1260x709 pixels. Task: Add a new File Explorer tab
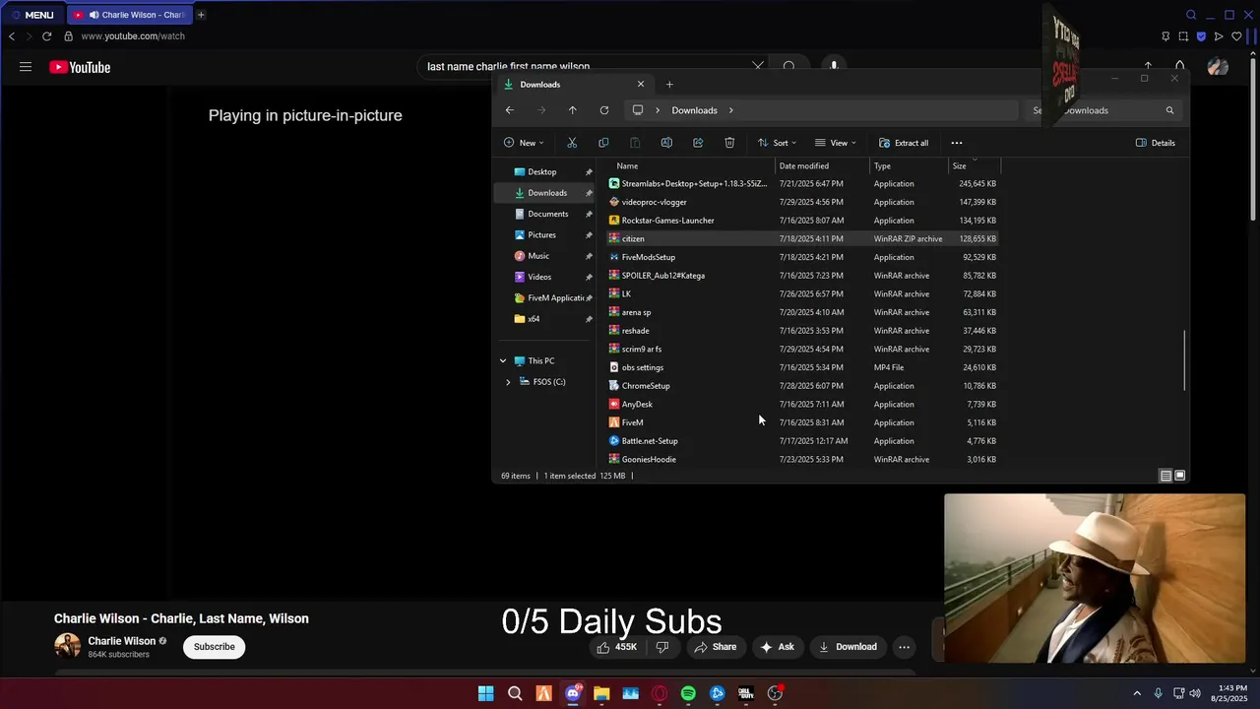click(x=669, y=85)
